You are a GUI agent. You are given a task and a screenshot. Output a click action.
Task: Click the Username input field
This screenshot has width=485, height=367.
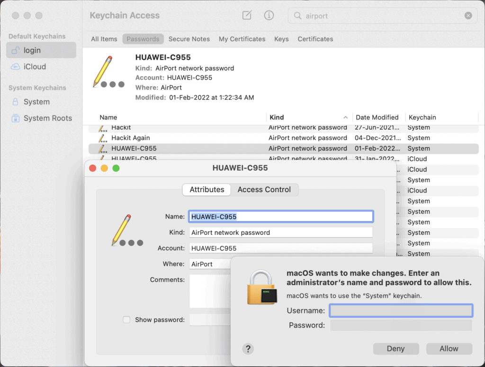coord(401,310)
